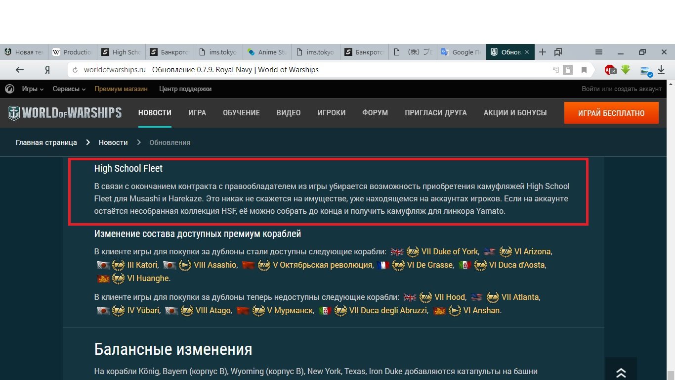
Task: Open the ОБУЧЕНИЕ navigation item
Action: 241,113
